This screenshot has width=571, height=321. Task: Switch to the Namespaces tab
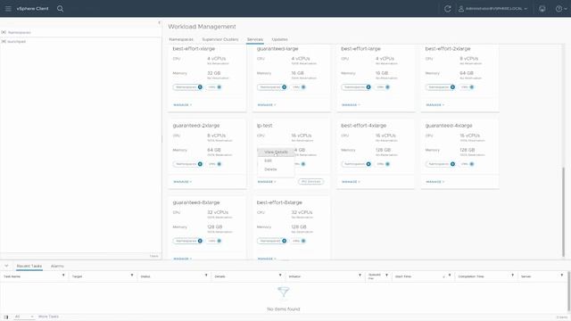tap(181, 39)
